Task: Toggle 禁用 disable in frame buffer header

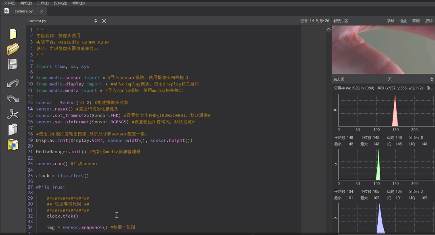Action: [416, 21]
